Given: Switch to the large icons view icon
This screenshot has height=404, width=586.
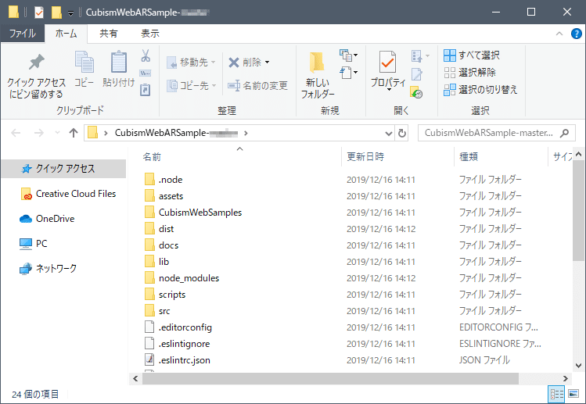Looking at the screenshot, I should point(573,394).
